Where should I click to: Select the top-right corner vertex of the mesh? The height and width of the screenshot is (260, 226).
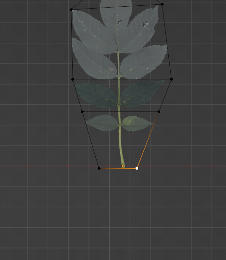point(162,4)
